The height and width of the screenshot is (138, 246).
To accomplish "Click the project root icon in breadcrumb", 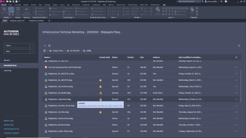I will (x=45, y=51).
